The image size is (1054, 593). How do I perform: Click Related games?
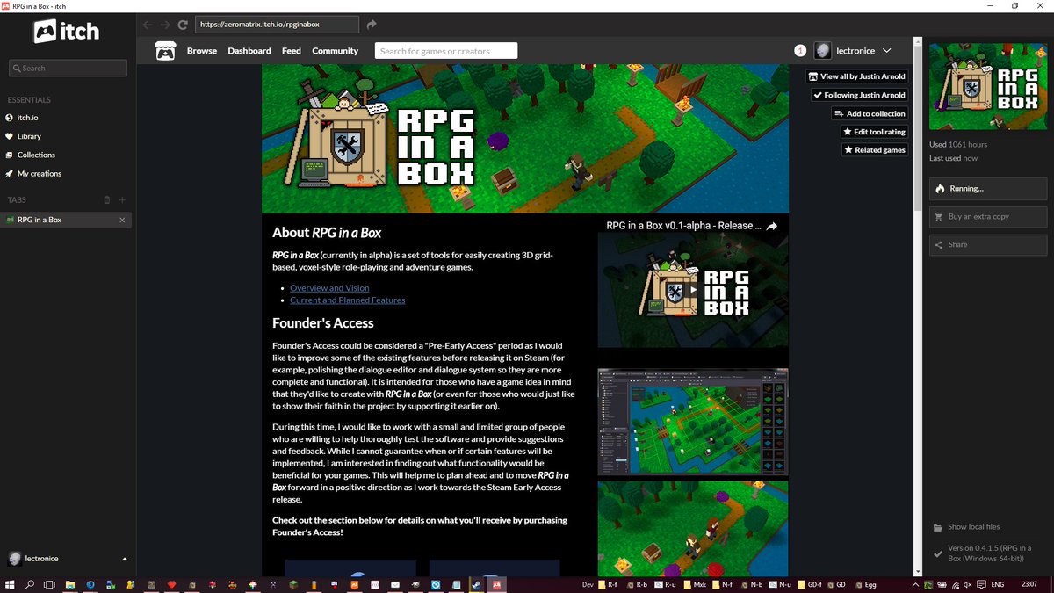tap(874, 150)
